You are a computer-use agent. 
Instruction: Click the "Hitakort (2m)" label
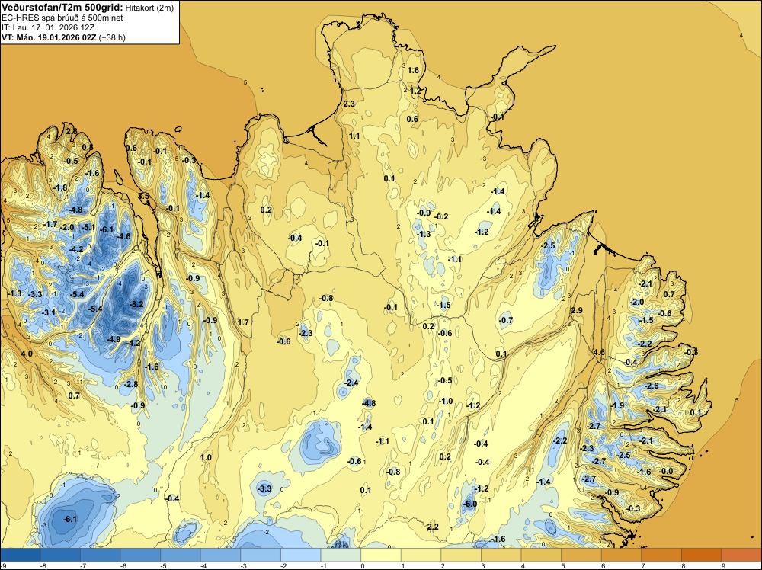click(149, 8)
